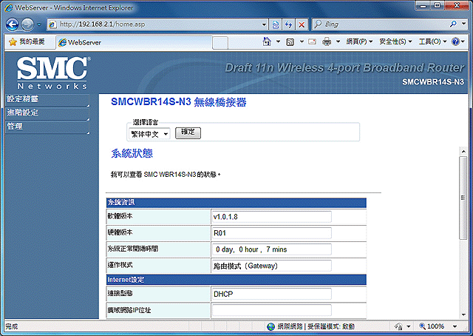
Task: Open the 進階設定 sidebar menu
Action: click(x=47, y=113)
